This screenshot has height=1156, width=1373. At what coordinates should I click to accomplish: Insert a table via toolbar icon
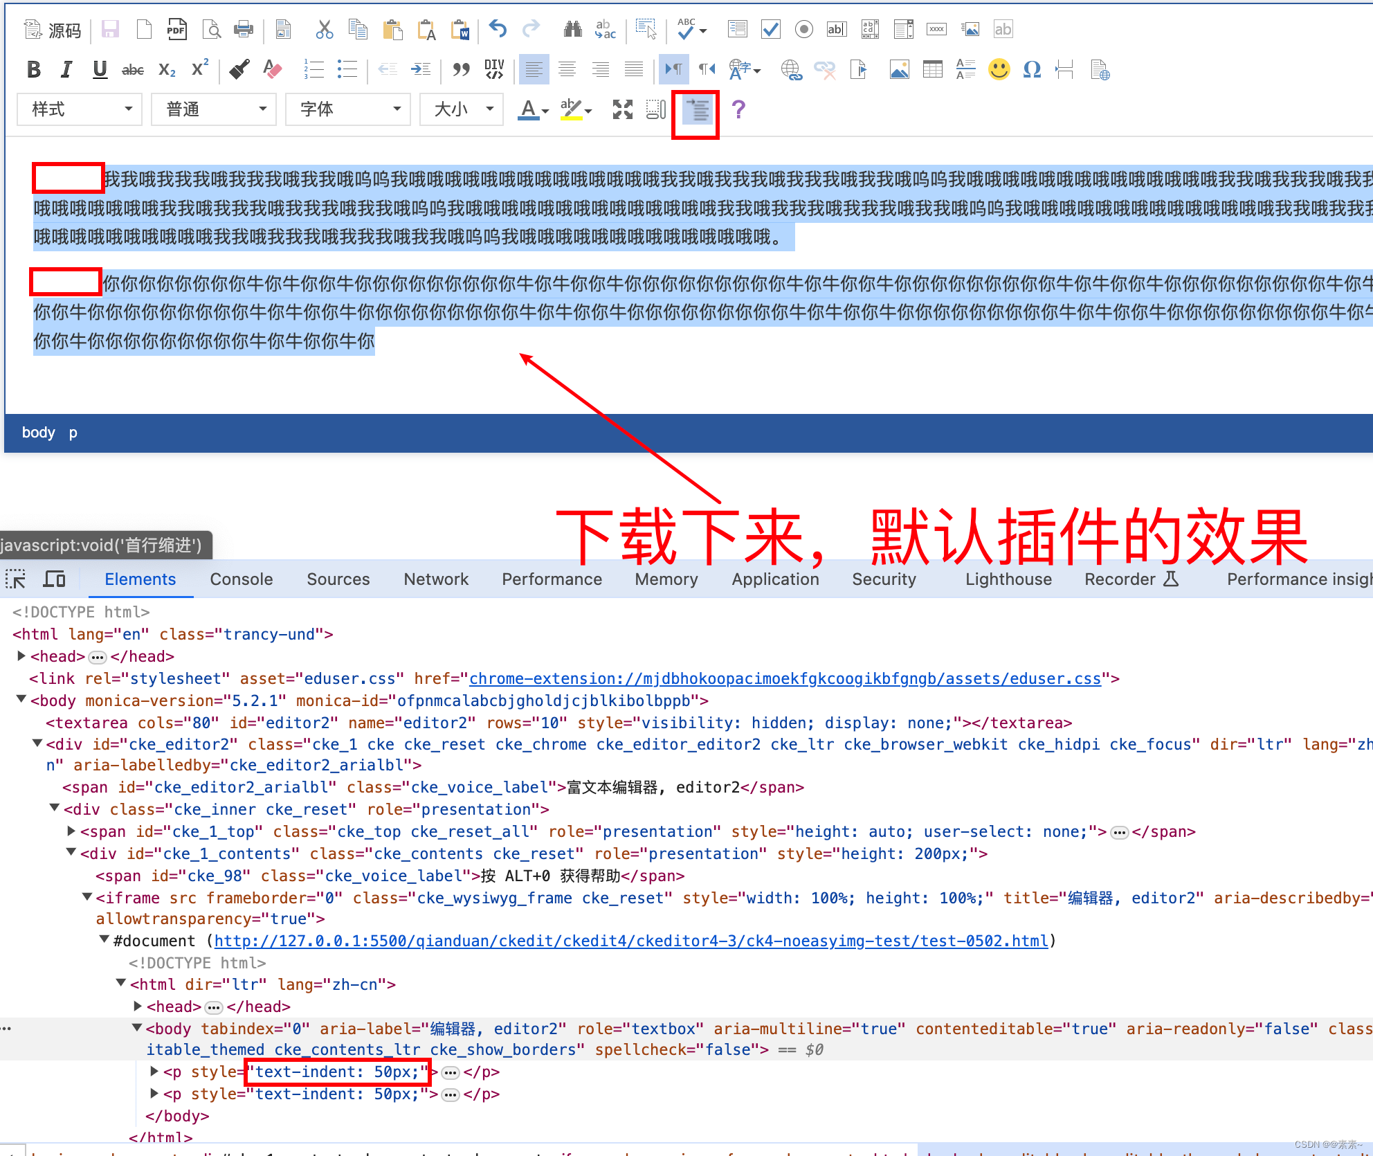point(932,69)
